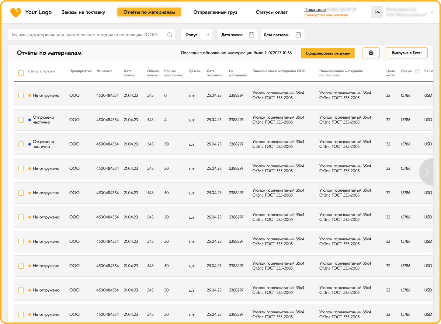
Task: Open the Поддержка link
Action: 315,10
